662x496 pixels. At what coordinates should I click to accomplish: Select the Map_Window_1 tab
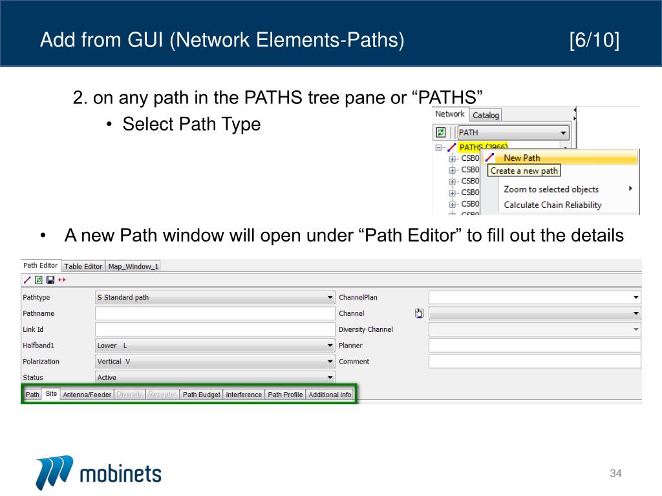133,267
